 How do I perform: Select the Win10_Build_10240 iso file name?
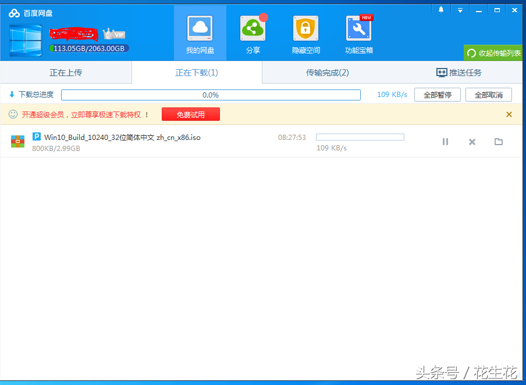click(x=122, y=138)
